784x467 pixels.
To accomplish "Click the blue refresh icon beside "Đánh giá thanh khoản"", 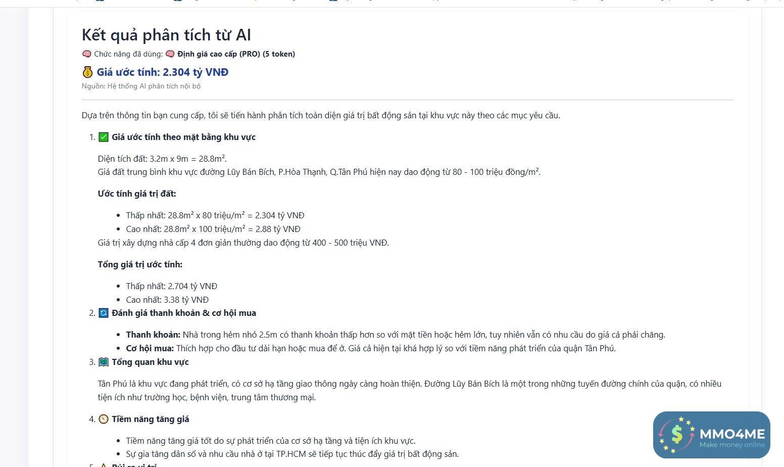I will pyautogui.click(x=104, y=313).
